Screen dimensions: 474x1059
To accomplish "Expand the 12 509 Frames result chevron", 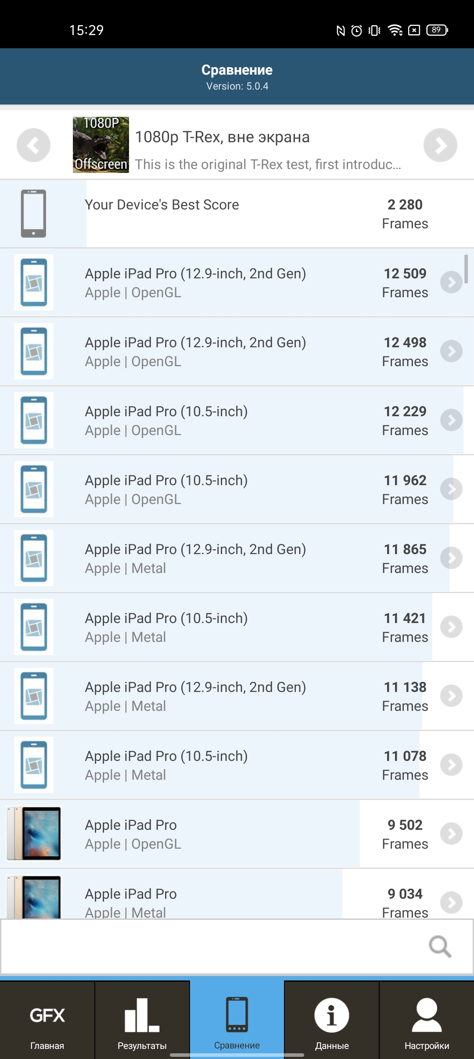I will pos(451,282).
